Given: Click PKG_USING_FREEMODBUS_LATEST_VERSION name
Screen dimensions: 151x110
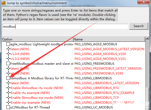Looking at the screenshot, I should [x=108, y=68].
